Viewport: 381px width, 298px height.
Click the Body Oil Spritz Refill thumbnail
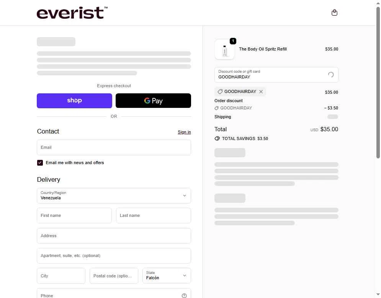tap(225, 49)
